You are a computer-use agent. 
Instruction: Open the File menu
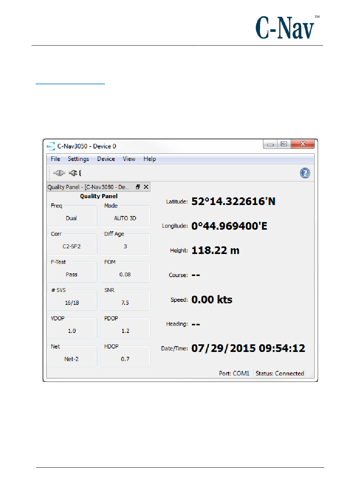pos(55,159)
